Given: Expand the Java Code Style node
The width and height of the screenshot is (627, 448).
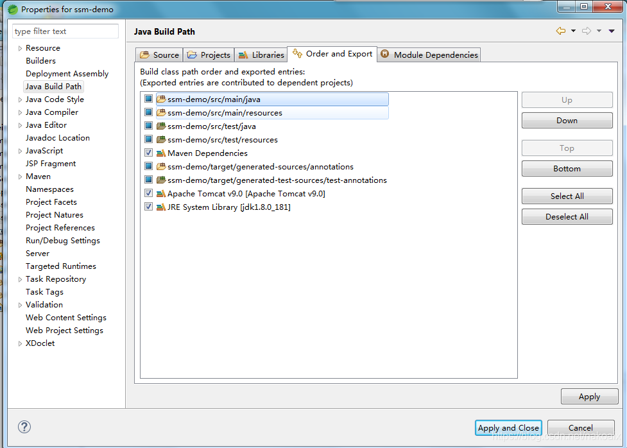Looking at the screenshot, I should (20, 99).
